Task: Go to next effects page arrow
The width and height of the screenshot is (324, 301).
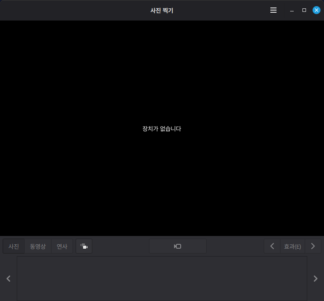Action: pyautogui.click(x=313, y=247)
